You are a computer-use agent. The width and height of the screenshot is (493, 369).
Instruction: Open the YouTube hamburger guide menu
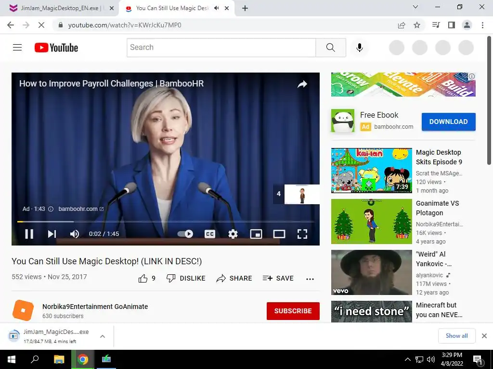(17, 48)
